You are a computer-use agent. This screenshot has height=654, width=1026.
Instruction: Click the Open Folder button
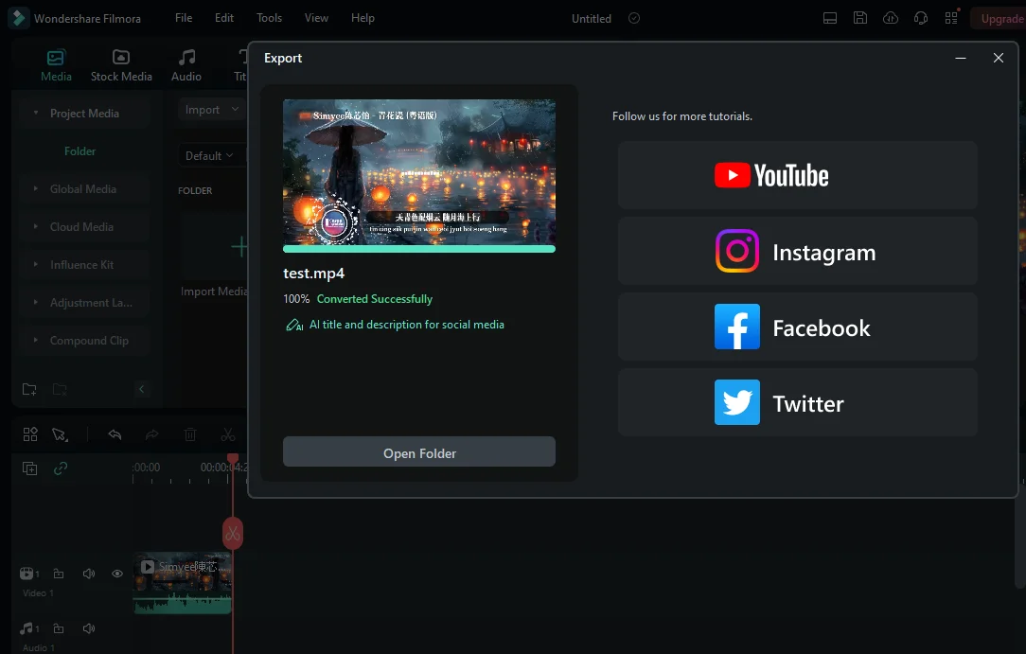coord(418,451)
